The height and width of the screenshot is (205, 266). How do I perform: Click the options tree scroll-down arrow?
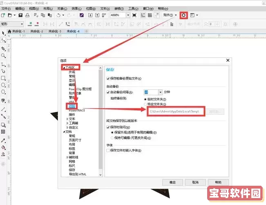pyautogui.click(x=101, y=175)
